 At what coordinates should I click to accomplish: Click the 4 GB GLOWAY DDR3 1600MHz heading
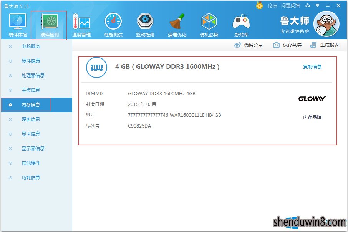[167, 66]
